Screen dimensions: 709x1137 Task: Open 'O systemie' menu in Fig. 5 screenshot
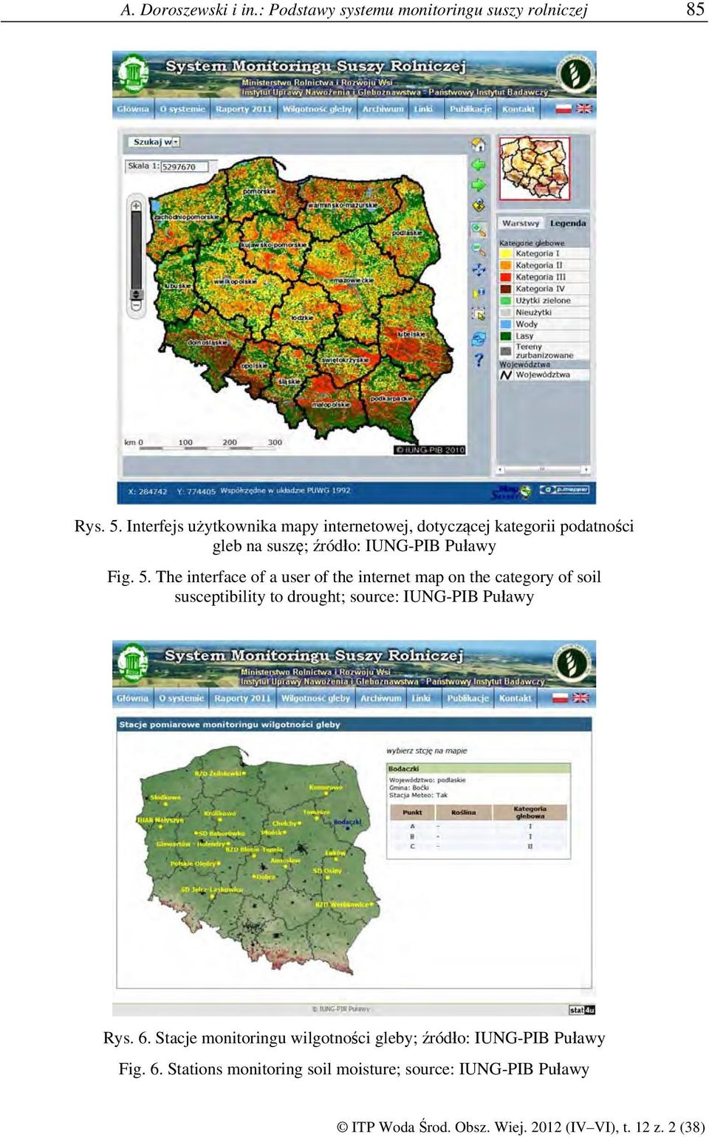(x=182, y=109)
